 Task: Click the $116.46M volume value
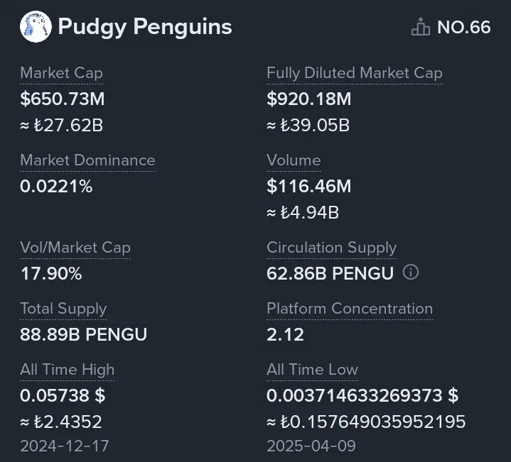tap(309, 187)
